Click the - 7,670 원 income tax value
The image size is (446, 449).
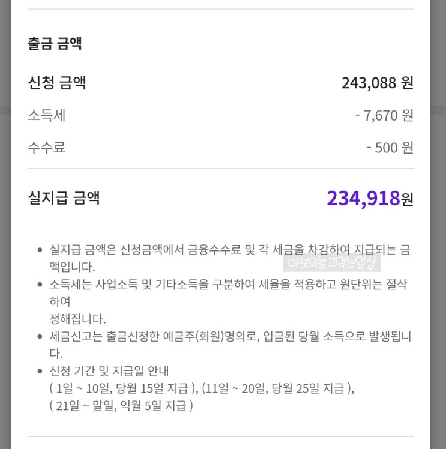(384, 115)
